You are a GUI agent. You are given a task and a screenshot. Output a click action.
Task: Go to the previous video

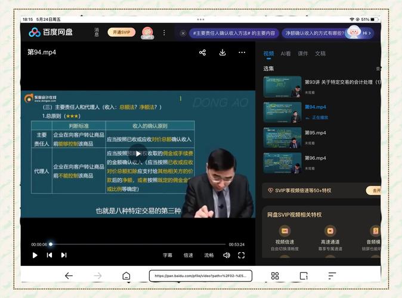pyautogui.click(x=50, y=255)
